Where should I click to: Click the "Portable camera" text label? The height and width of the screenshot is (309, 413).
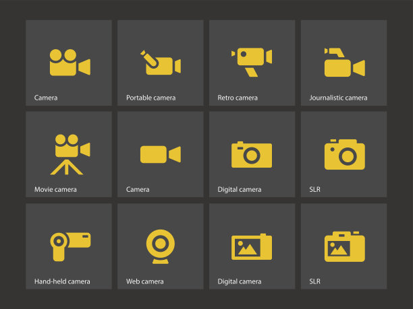click(x=150, y=98)
